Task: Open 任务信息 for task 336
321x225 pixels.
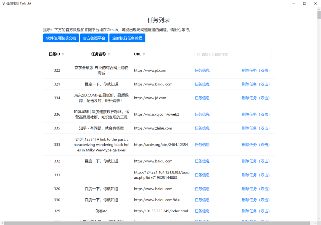Action: 202,114
